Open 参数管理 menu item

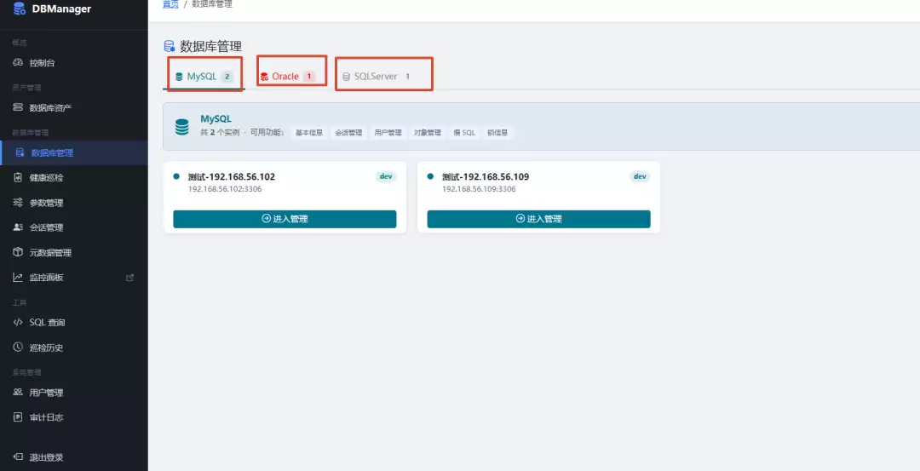pos(74,203)
